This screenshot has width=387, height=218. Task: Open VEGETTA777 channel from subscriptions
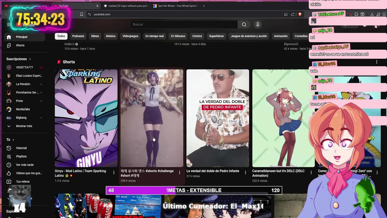(x=25, y=67)
